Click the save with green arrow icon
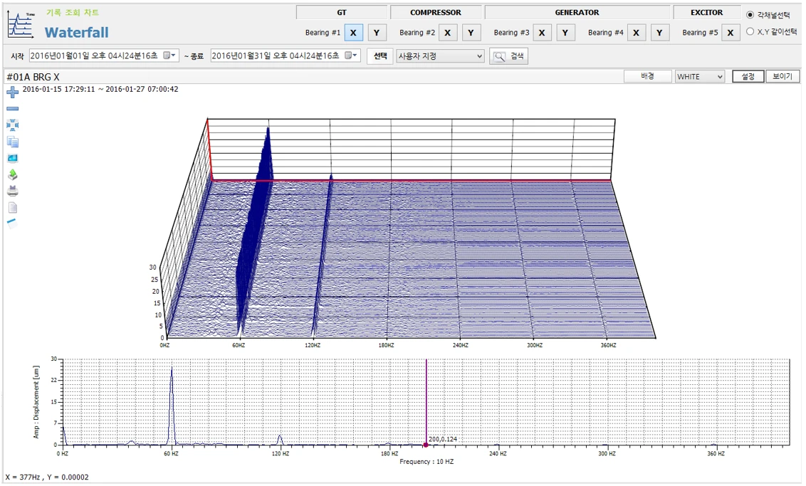Screen dimensions: 806x486 click(x=12, y=174)
